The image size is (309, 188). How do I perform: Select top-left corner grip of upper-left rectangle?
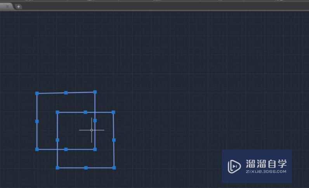coord(37,93)
